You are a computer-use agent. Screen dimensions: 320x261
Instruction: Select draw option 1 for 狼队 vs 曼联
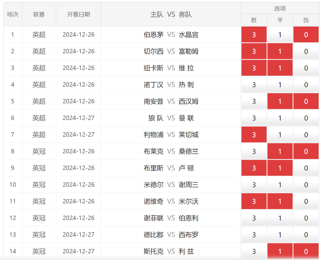pyautogui.click(x=280, y=118)
